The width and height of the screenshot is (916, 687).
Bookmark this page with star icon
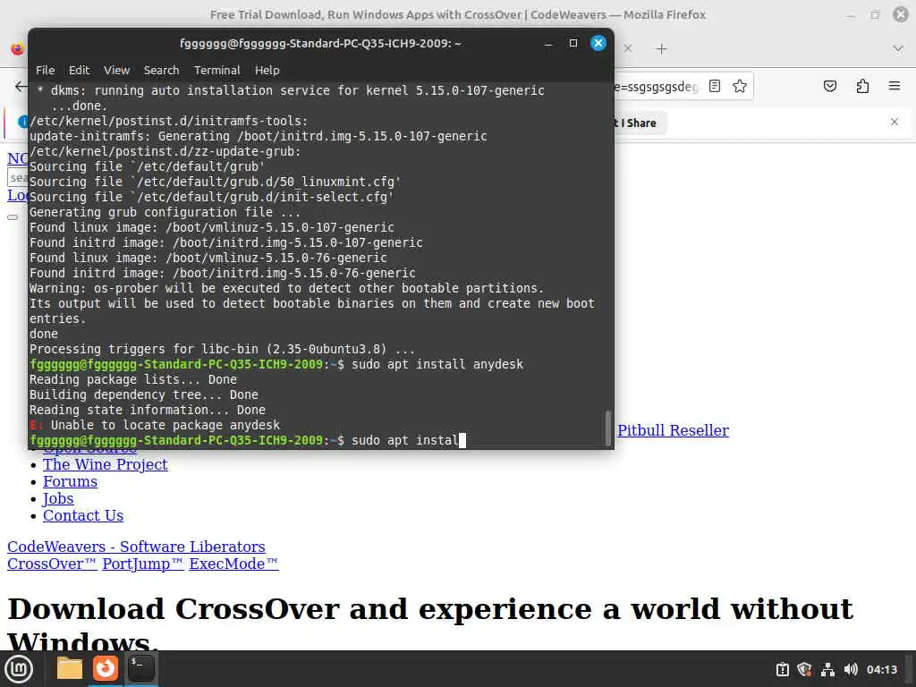coord(740,87)
